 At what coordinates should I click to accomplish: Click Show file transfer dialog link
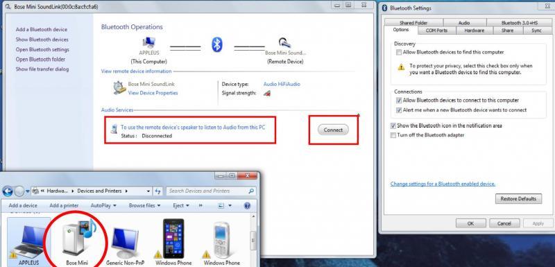point(42,69)
